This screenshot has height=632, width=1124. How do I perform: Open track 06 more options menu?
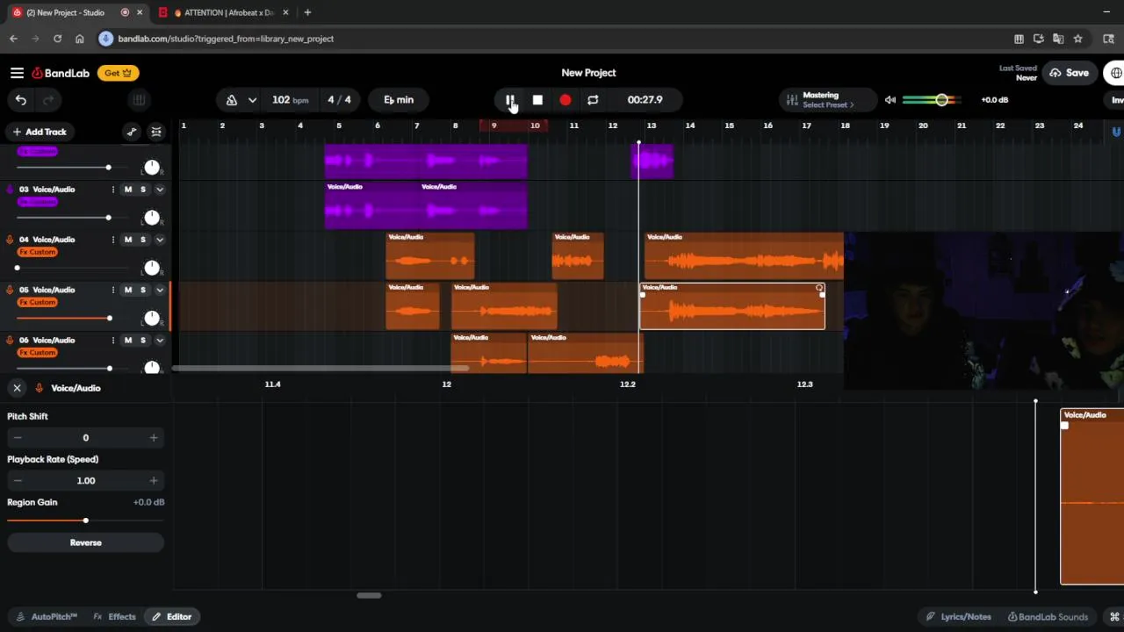pyautogui.click(x=112, y=340)
